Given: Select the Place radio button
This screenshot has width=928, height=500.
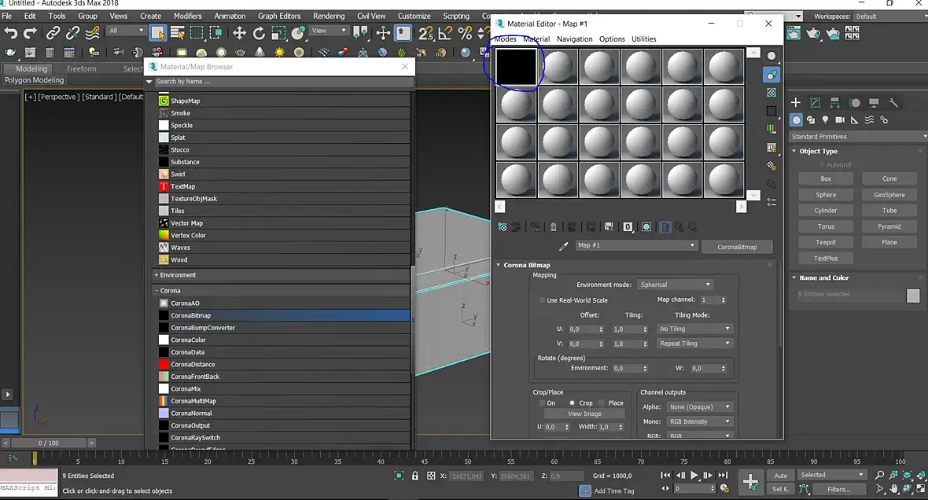Looking at the screenshot, I should 602,403.
